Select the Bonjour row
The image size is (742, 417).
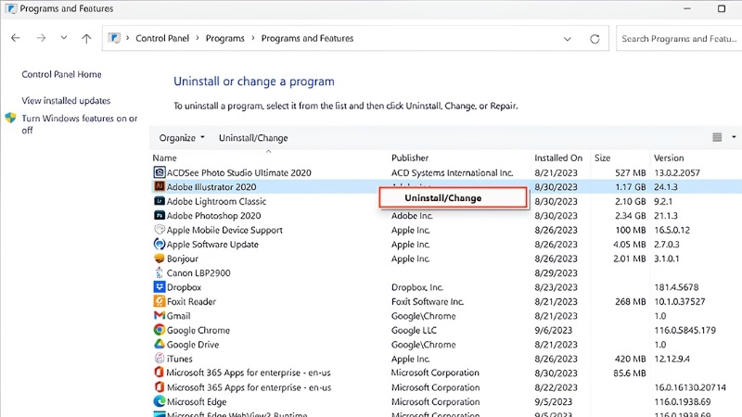tap(446, 259)
